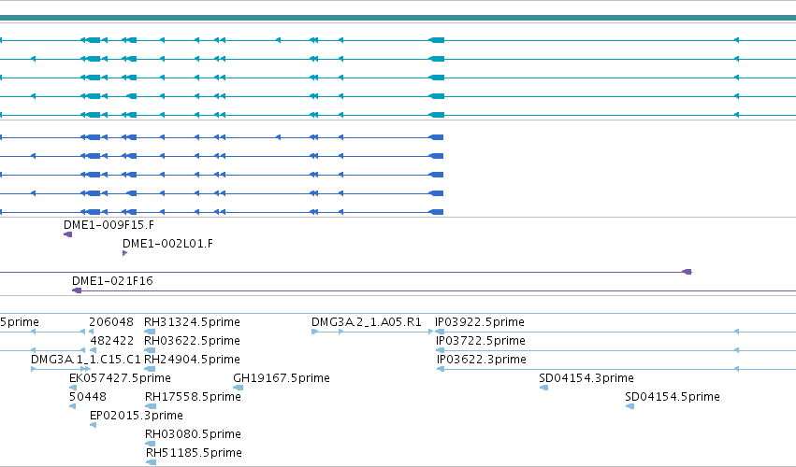Screen dimensions: 796x467
Task: Click the arrow block under SD04154.3prime
Action: point(543,388)
